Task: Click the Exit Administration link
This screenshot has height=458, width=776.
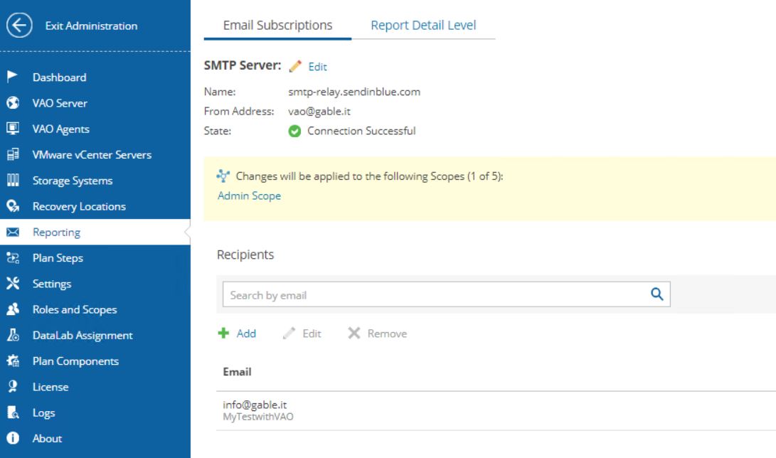Action: click(x=91, y=26)
